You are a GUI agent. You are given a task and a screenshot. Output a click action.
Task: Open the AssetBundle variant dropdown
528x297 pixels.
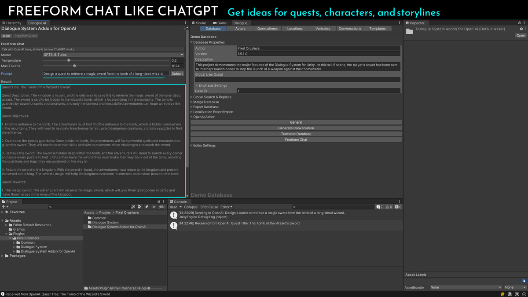[515, 287]
